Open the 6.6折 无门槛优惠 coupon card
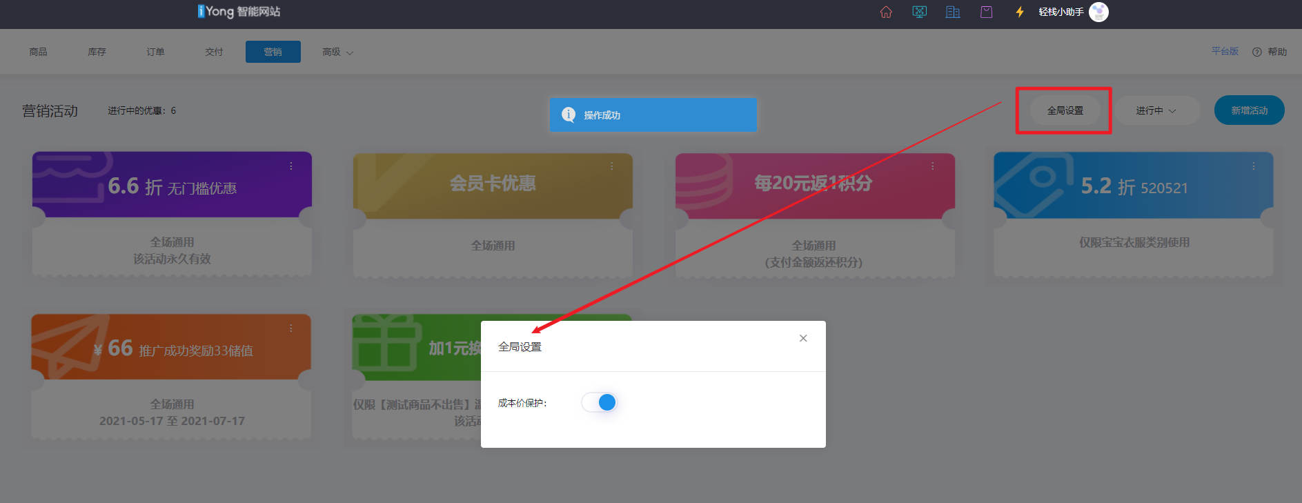Viewport: 1302px width, 503px height. pos(172,214)
